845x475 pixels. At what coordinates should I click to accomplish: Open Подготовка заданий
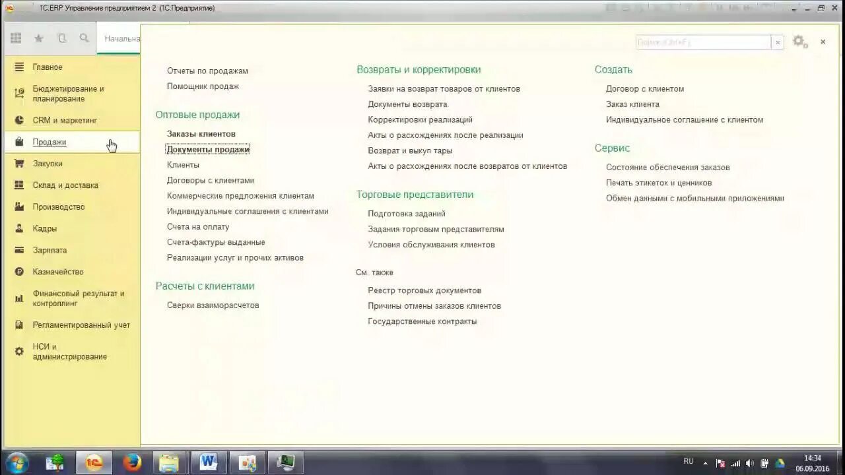(407, 214)
